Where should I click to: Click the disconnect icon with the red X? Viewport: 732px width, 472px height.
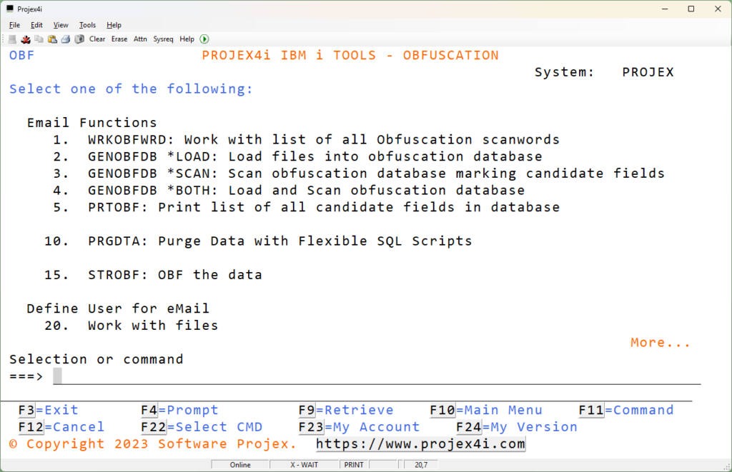click(x=26, y=39)
